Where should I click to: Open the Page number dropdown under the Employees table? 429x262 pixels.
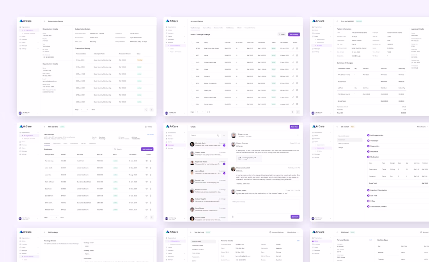(54, 218)
